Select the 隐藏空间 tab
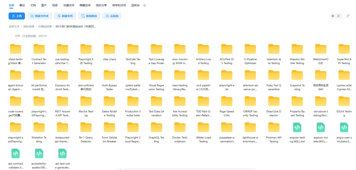Screen dimensions: 356x170 pyautogui.click(x=85, y=5)
